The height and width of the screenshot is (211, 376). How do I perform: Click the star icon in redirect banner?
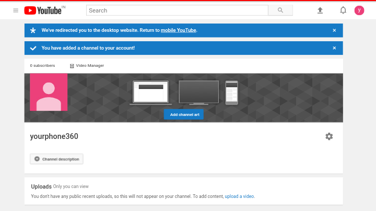click(33, 30)
